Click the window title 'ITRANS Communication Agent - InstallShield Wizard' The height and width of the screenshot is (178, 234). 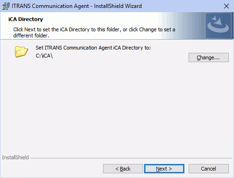pos(77,6)
